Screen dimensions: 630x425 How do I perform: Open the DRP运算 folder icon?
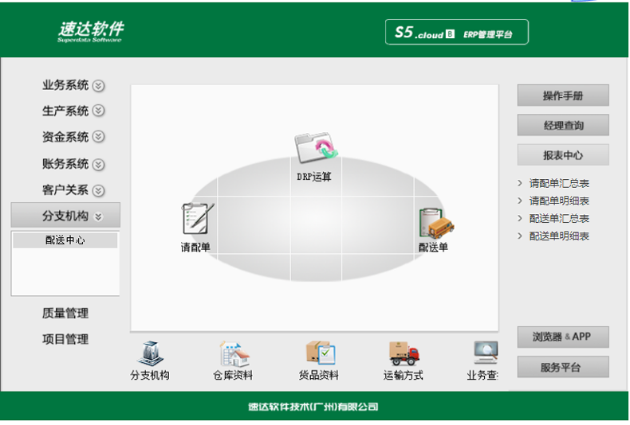(317, 147)
